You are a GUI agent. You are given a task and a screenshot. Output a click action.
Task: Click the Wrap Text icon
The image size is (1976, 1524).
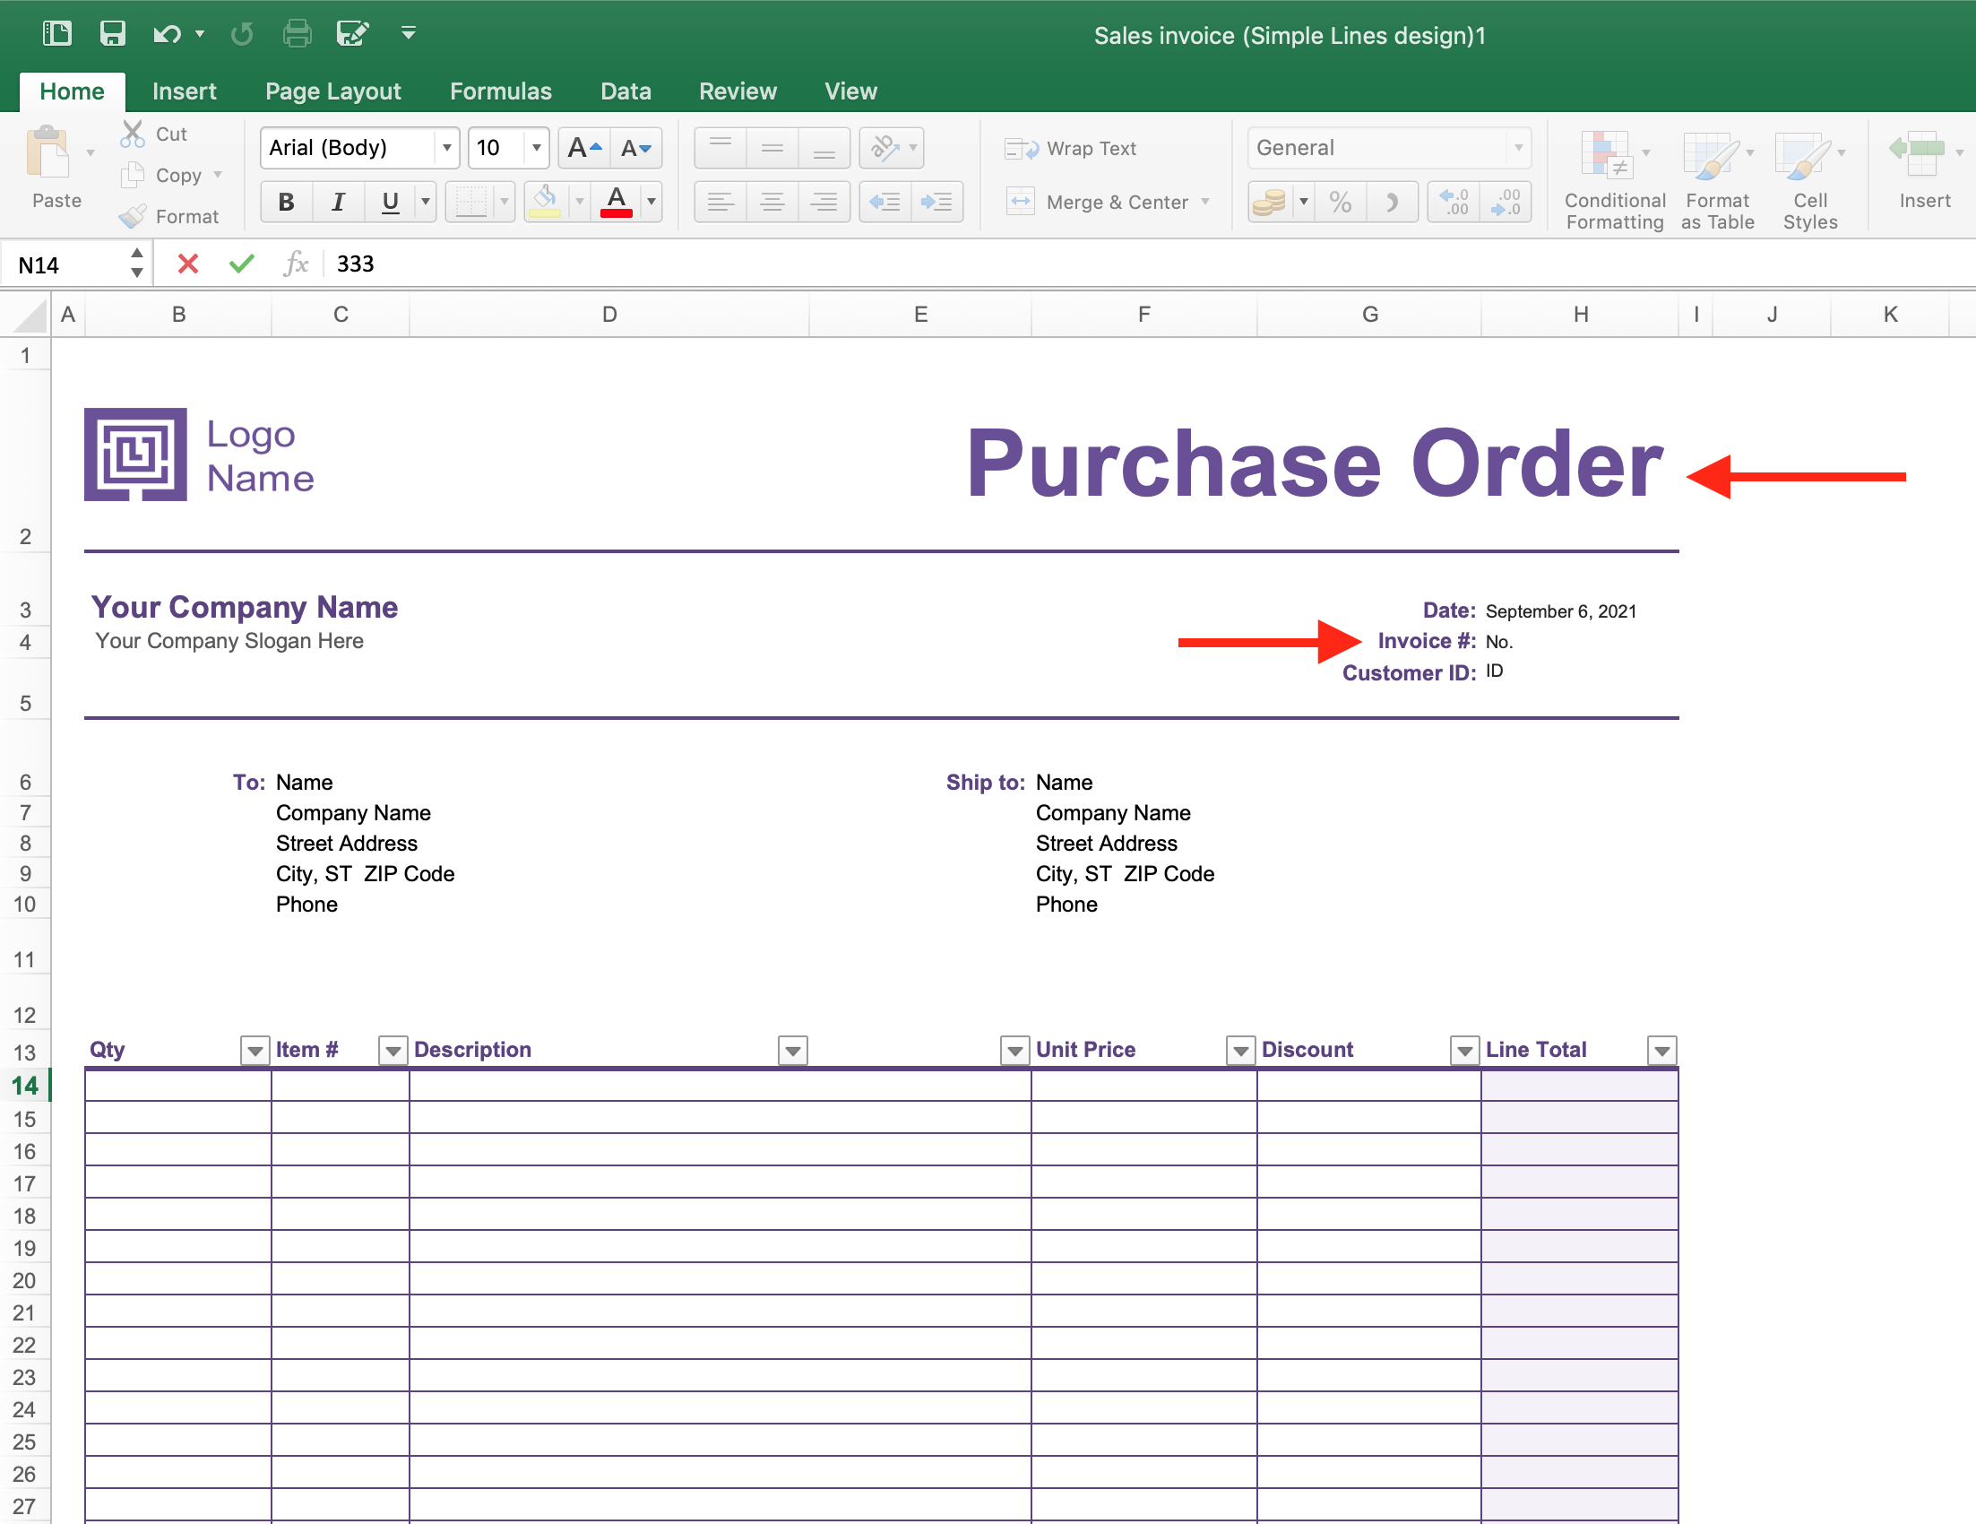[x=1023, y=148]
